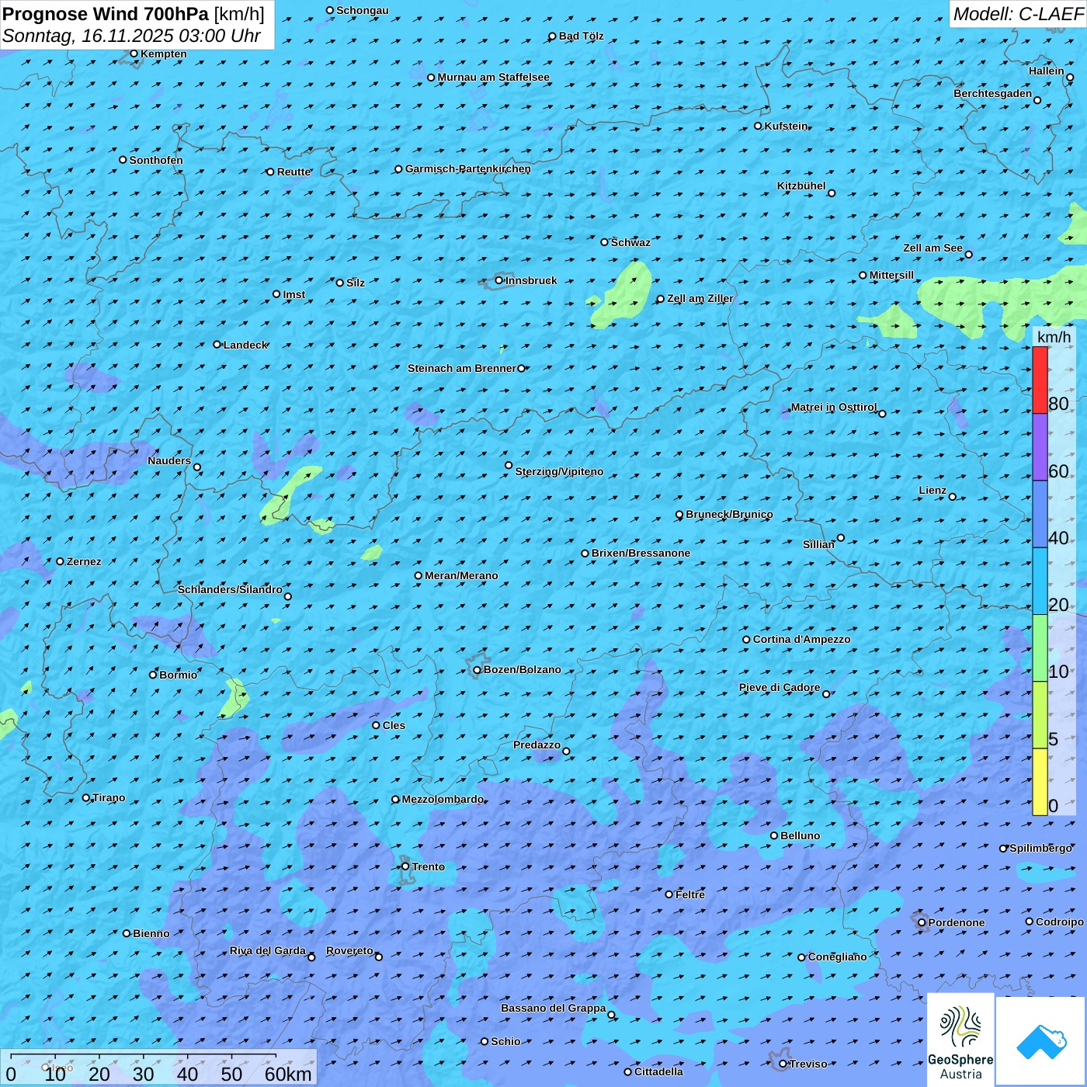
Task: Click the 'Pieve di Cadore' label
Action: 780,687
